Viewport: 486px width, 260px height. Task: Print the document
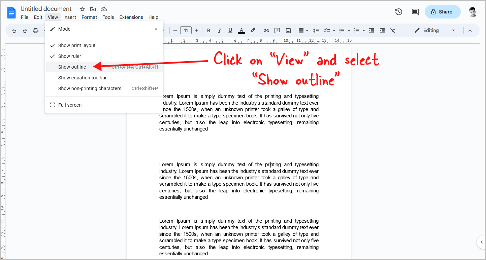[36, 30]
